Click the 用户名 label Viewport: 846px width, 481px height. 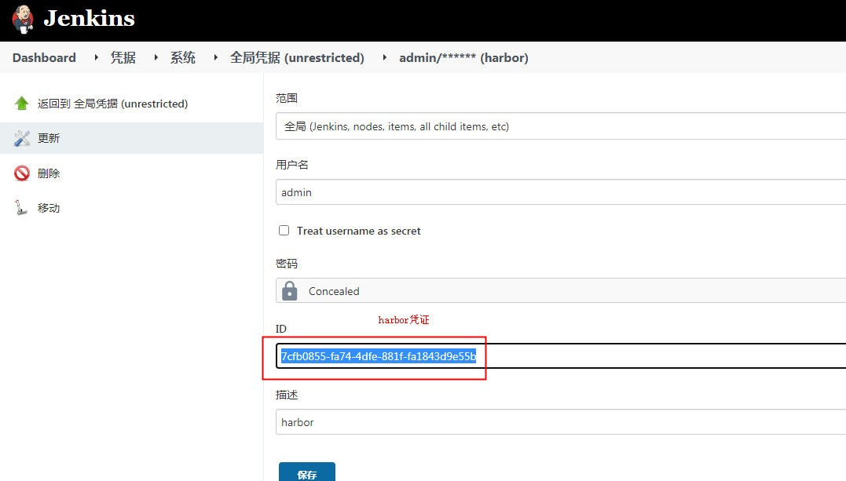pos(292,165)
